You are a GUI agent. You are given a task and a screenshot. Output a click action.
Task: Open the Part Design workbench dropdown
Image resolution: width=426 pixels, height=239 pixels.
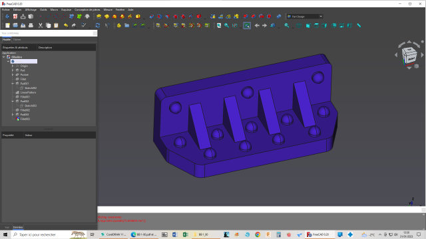pos(305,17)
